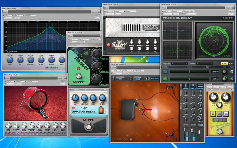The width and height of the screenshot is (237, 148).
Task: Click the Springamabob TONE knob
Action: coord(226,97)
